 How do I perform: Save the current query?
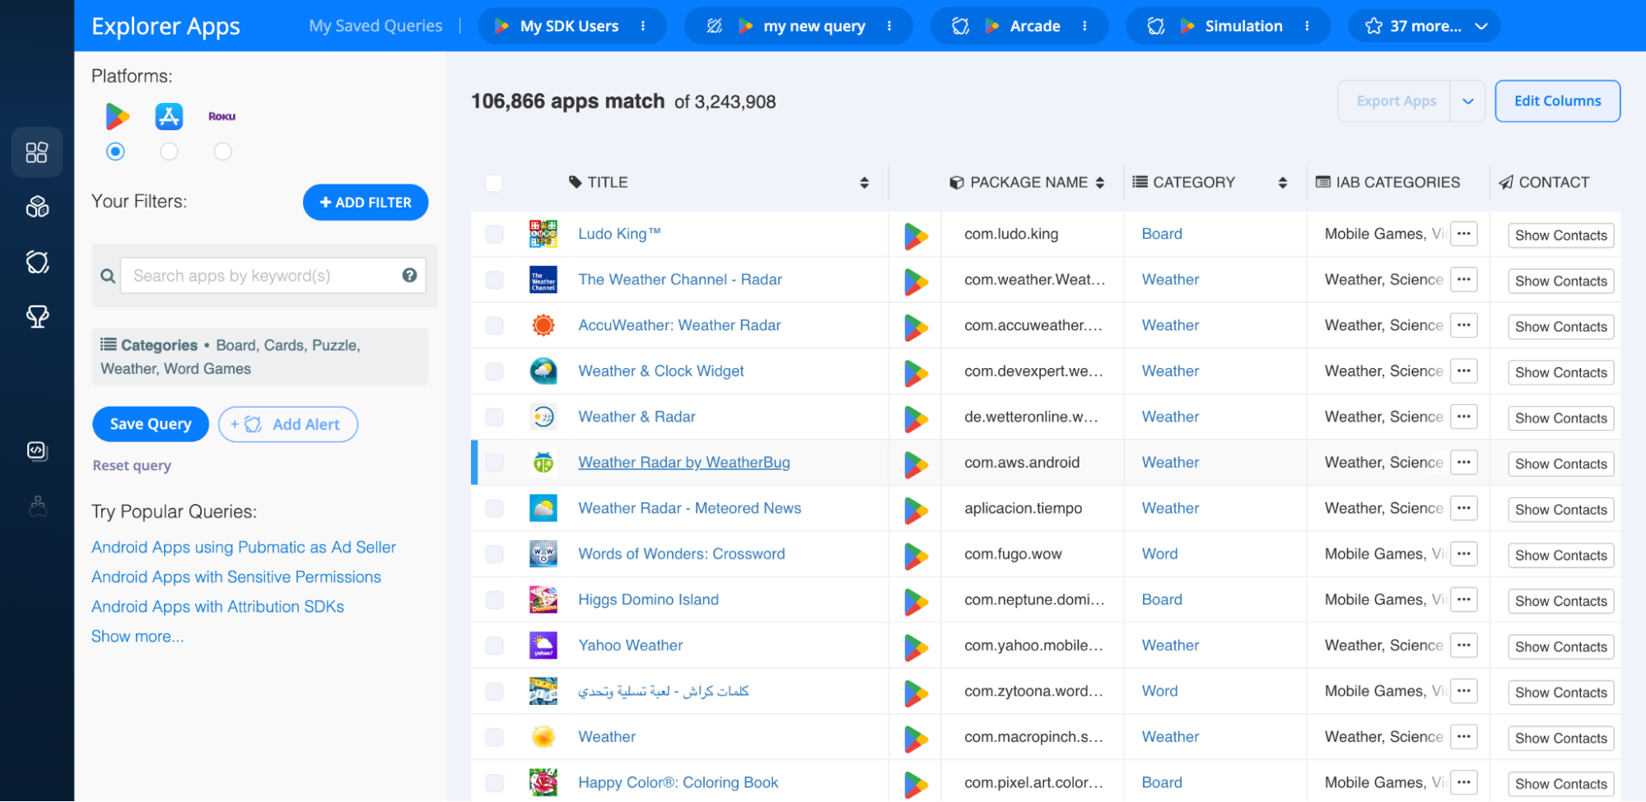tap(151, 424)
